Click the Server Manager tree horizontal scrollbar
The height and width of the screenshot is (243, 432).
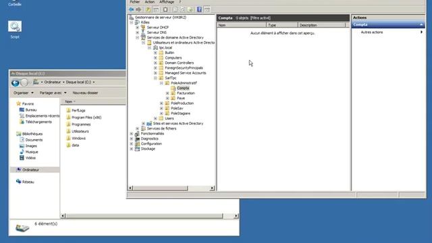click(x=161, y=188)
